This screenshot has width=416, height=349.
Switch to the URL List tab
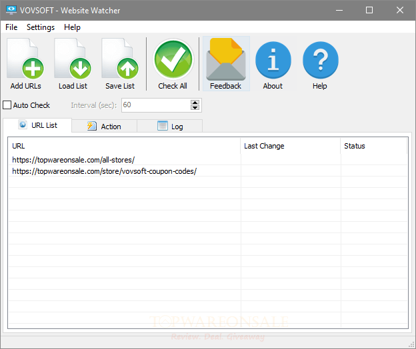pos(37,125)
